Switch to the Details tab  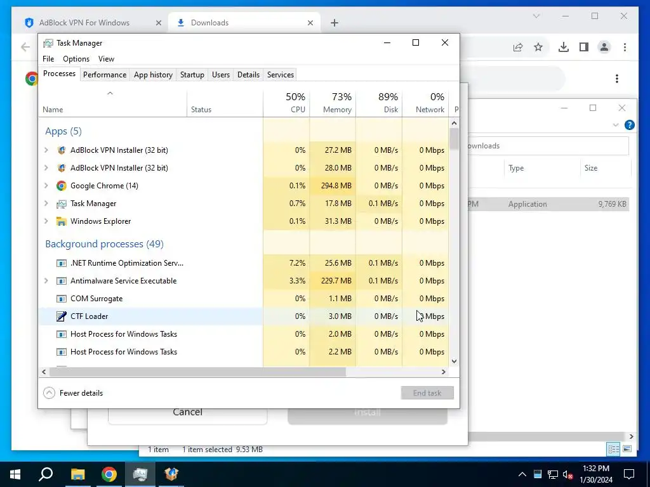click(x=248, y=75)
